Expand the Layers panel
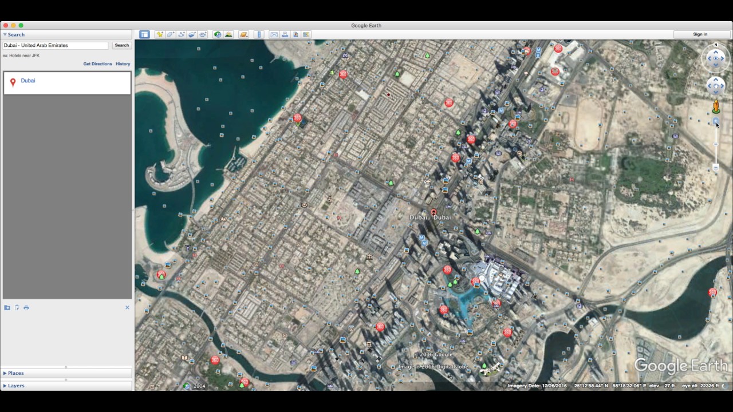This screenshot has height=412, width=733. (x=15, y=385)
